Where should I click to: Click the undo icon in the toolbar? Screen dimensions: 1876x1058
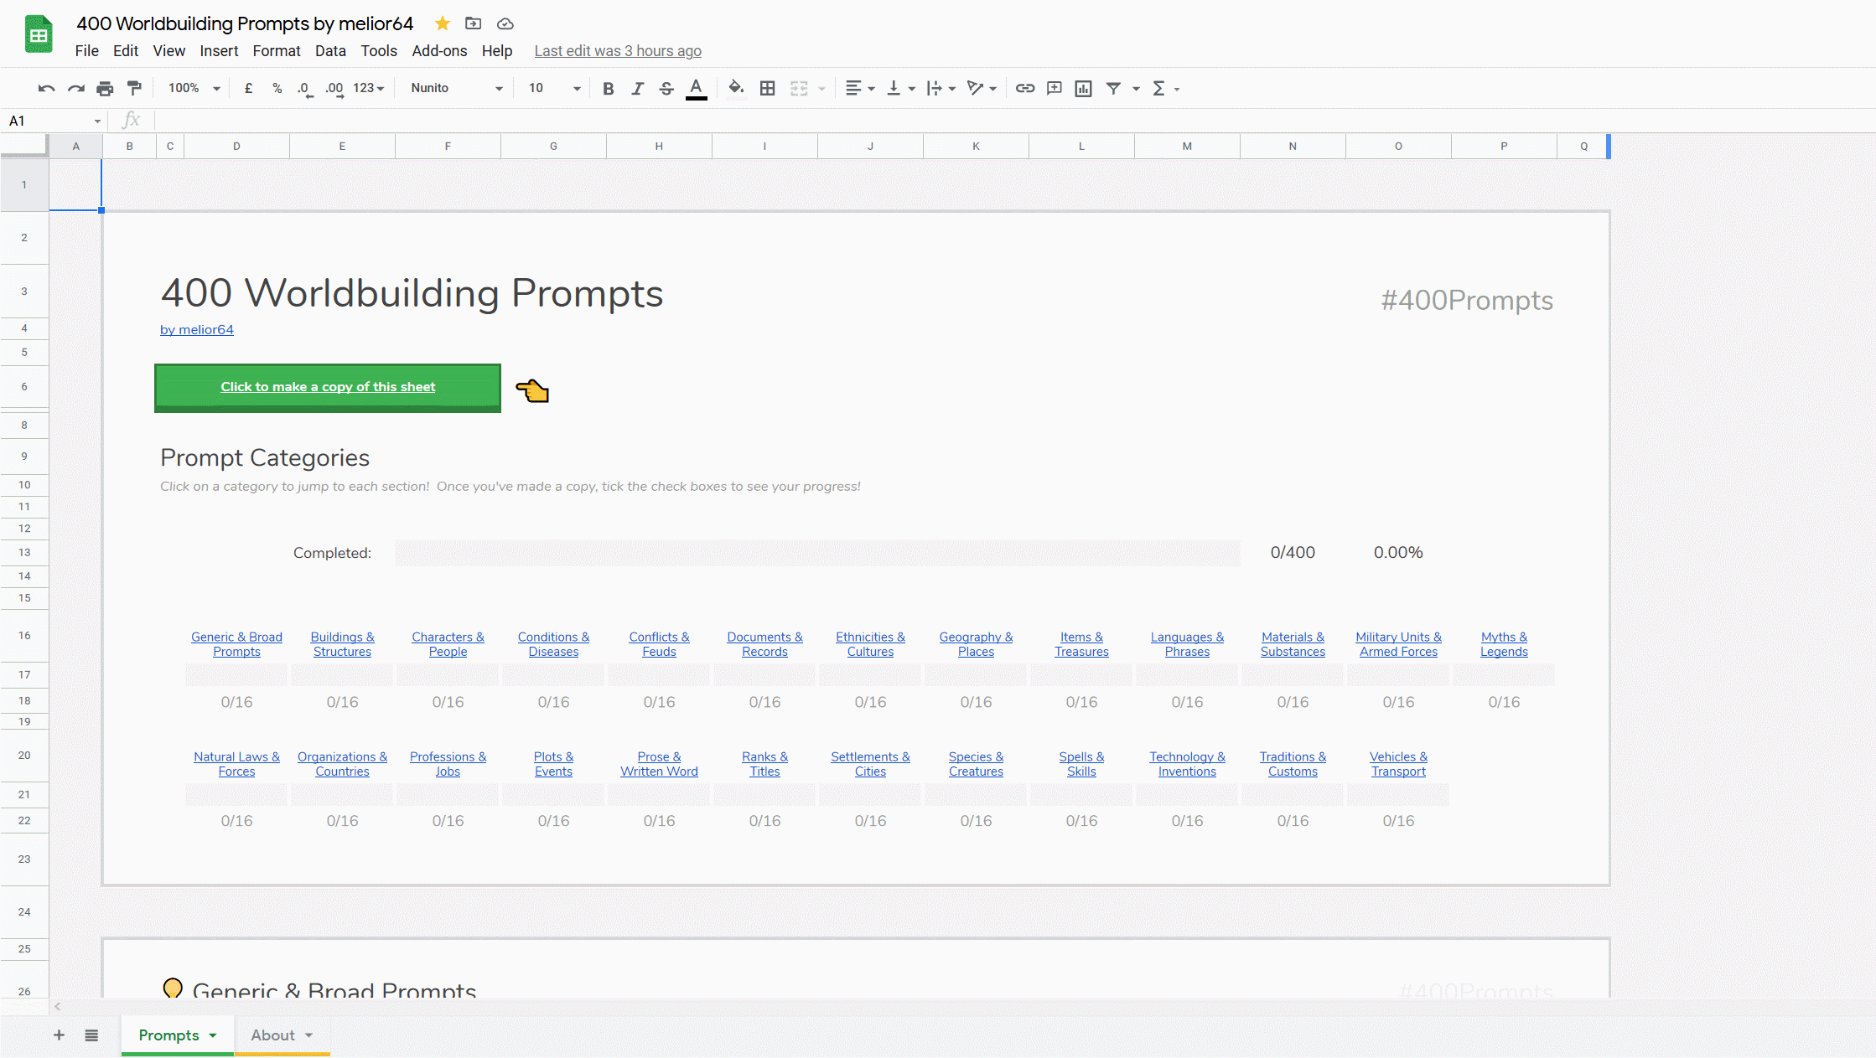click(x=46, y=88)
